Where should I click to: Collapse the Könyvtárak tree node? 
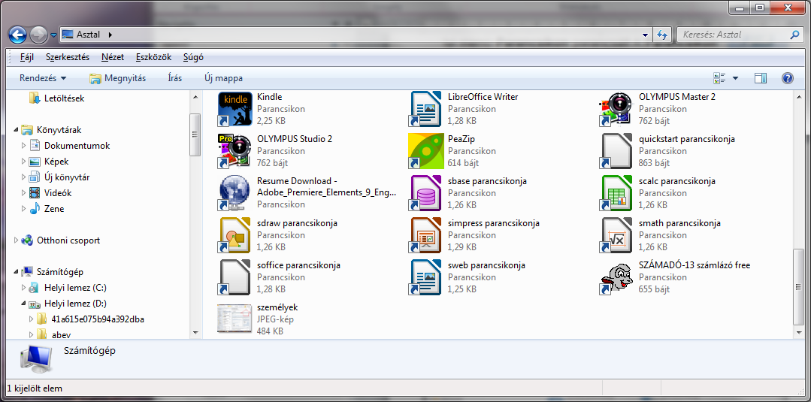pos(16,130)
